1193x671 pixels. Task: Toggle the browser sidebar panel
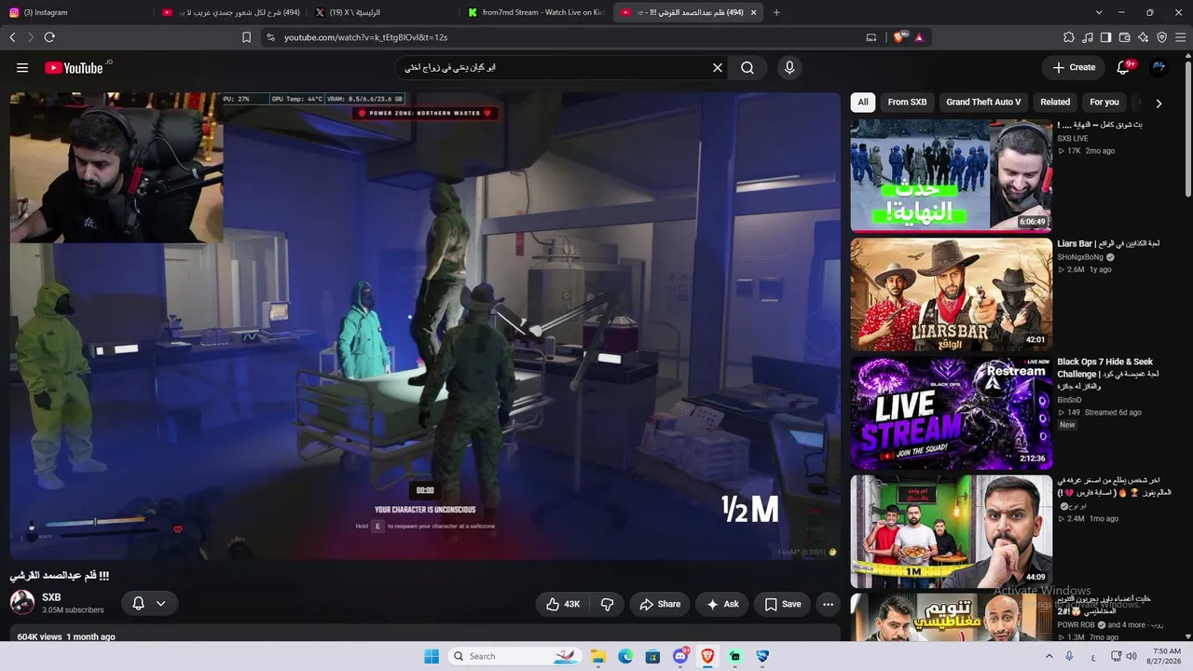(x=1105, y=37)
